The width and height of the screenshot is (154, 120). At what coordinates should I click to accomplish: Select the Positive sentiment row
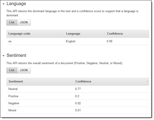(x=13, y=96)
